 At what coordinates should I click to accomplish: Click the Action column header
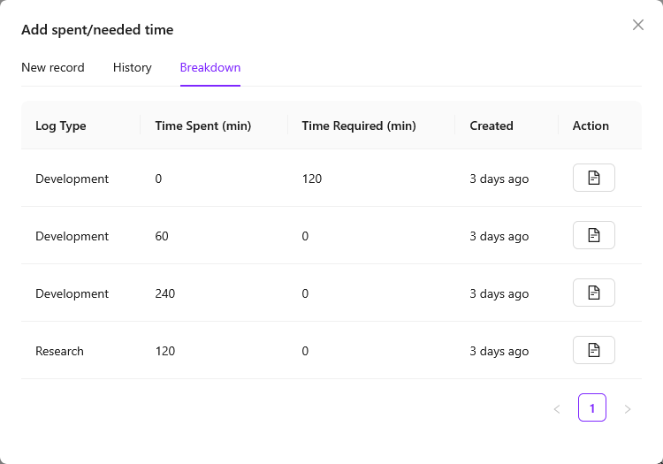(x=591, y=126)
